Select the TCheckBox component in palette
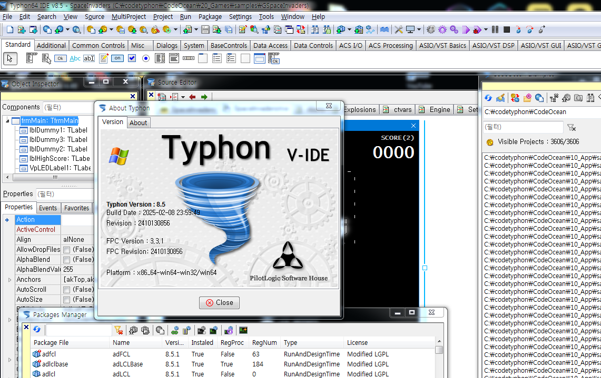Viewport: 601px width, 378px height. click(132, 58)
